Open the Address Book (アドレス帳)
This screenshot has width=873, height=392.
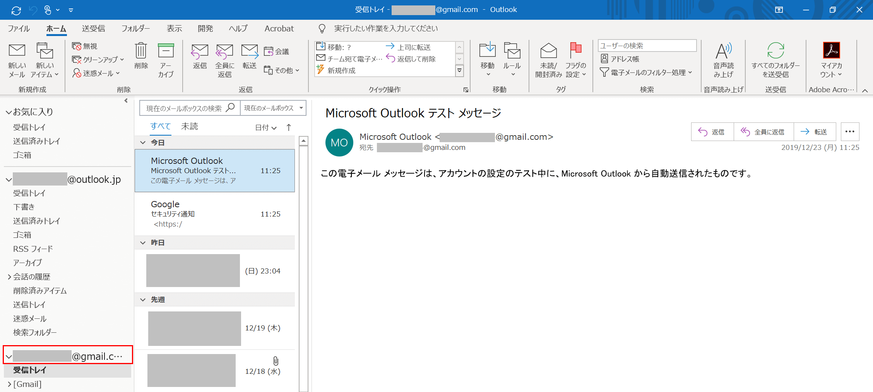coord(620,59)
